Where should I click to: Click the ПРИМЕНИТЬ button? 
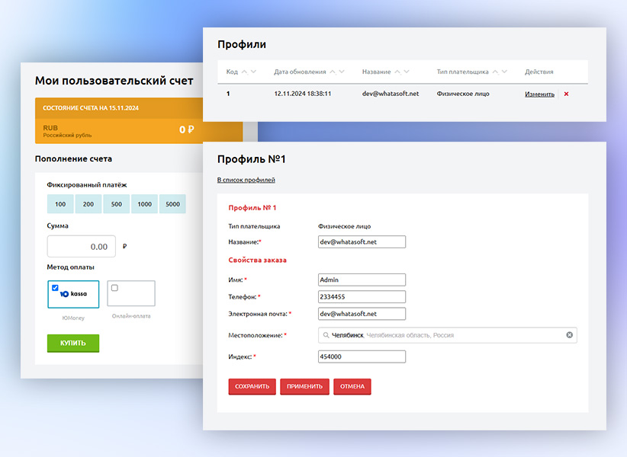click(305, 387)
